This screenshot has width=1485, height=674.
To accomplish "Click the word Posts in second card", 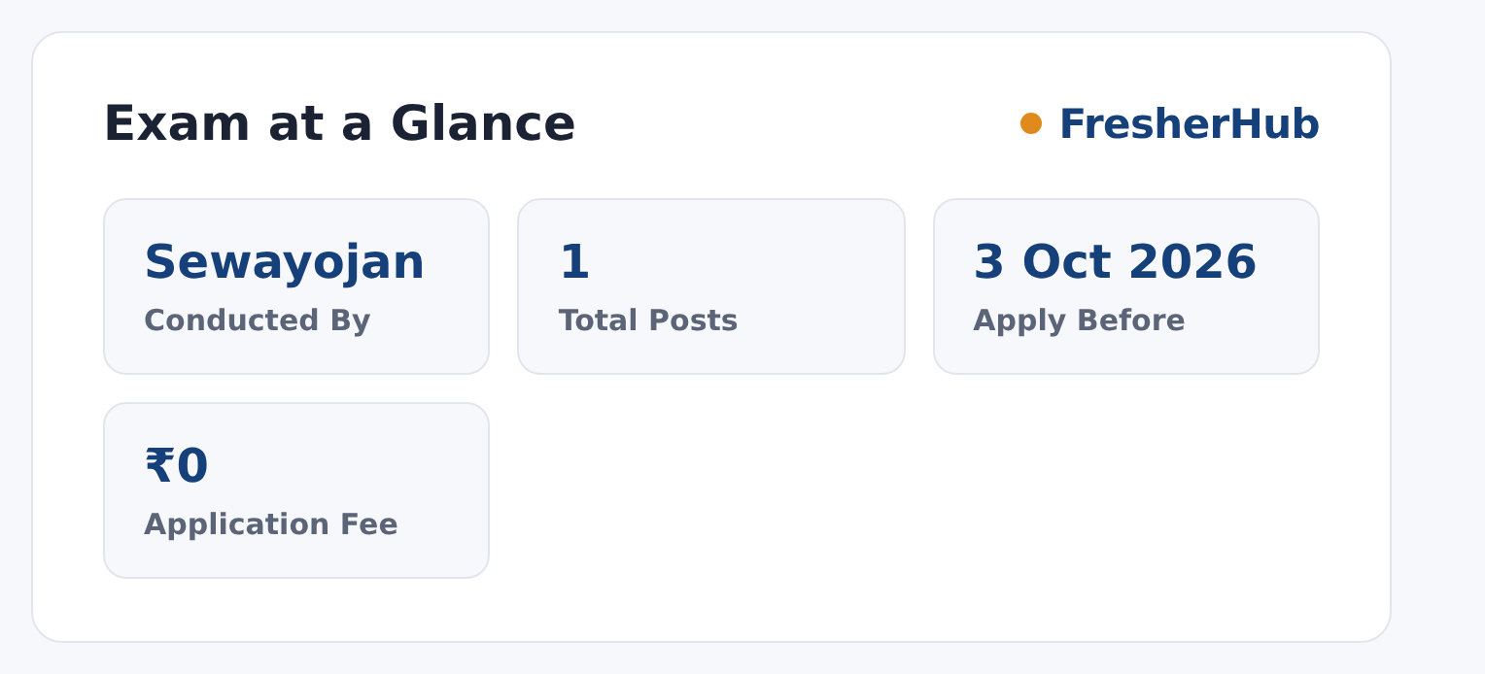I will click(695, 320).
